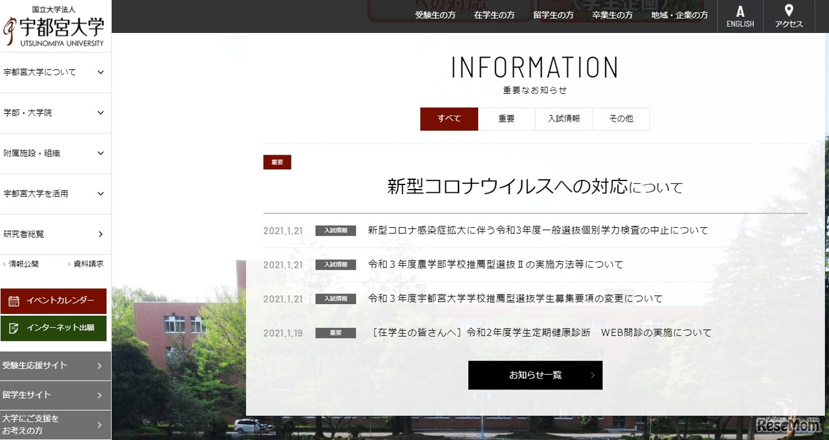Viewport: 829px width, 440px height.
Task: Open the 新型コロナウイルスへの対応 notice link
Action: [534, 186]
